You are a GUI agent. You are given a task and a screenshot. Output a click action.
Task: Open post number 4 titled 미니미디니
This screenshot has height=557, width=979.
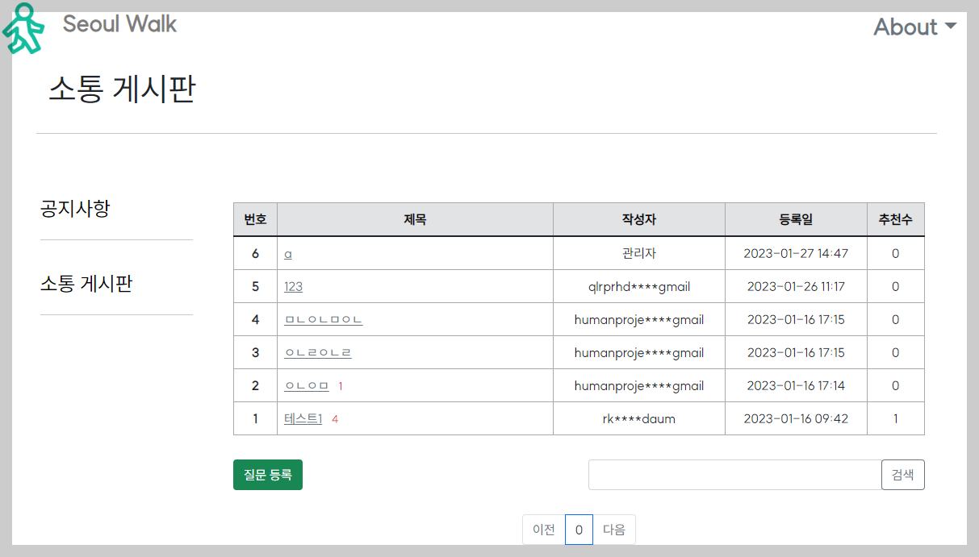(x=323, y=319)
